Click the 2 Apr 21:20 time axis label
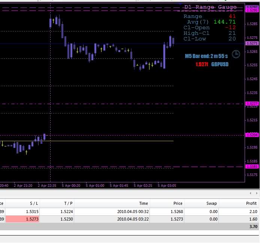This screenshot has height=243, width=260. pyautogui.click(x=23, y=186)
